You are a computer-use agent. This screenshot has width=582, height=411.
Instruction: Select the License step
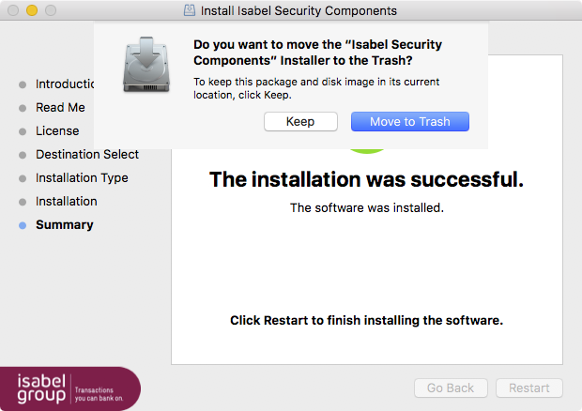[x=57, y=131]
